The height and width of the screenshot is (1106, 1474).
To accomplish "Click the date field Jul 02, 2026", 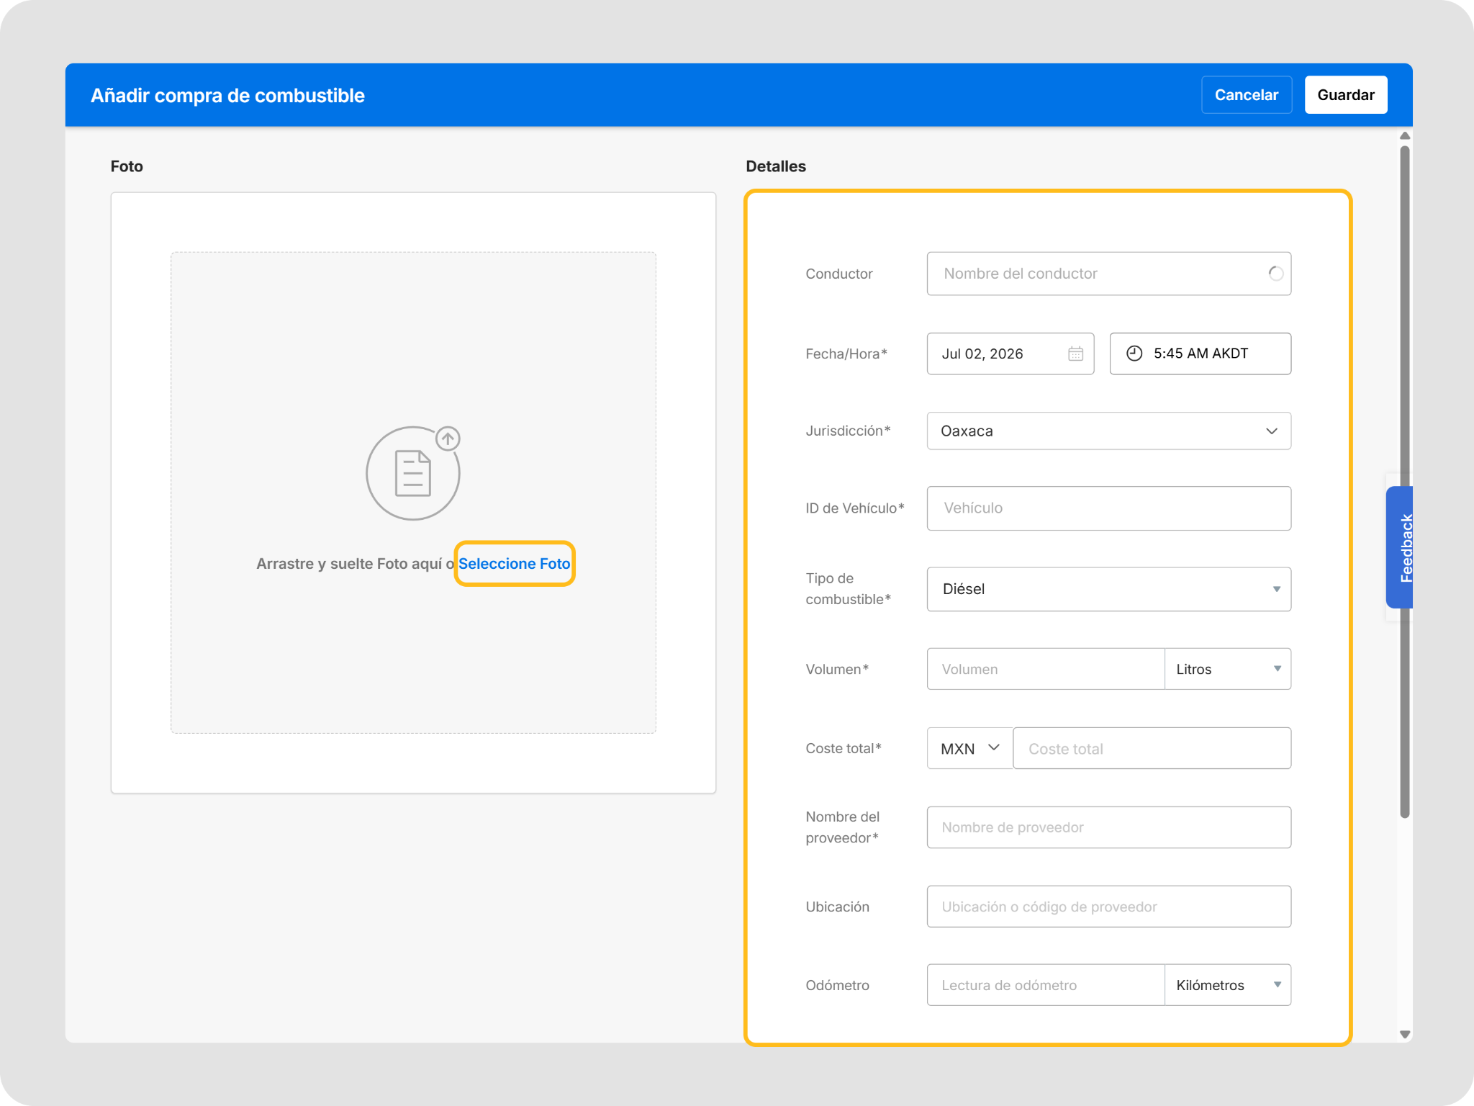I will point(1010,354).
